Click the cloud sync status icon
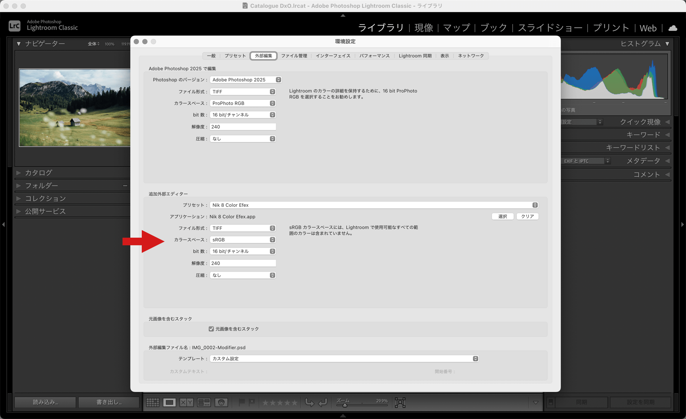The image size is (686, 419). [x=673, y=28]
